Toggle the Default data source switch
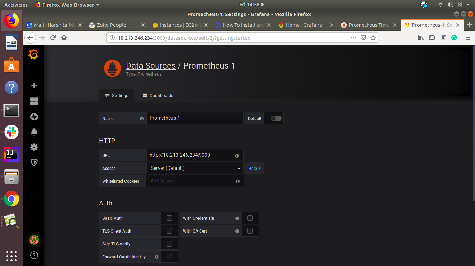Image resolution: width=475 pixels, height=266 pixels. click(x=276, y=118)
